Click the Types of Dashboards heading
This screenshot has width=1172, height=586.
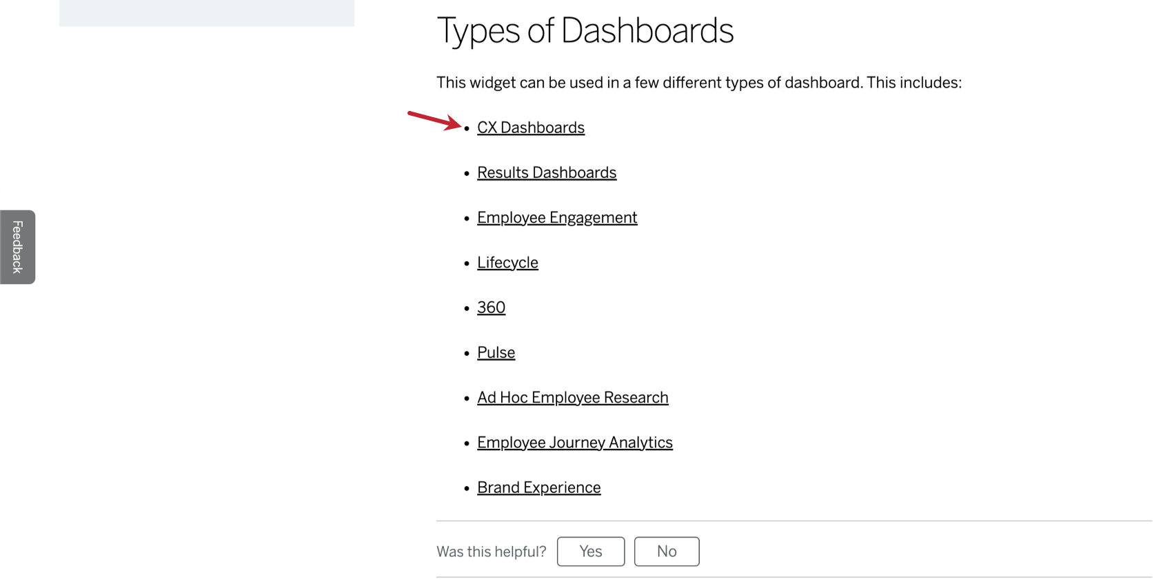(x=586, y=30)
